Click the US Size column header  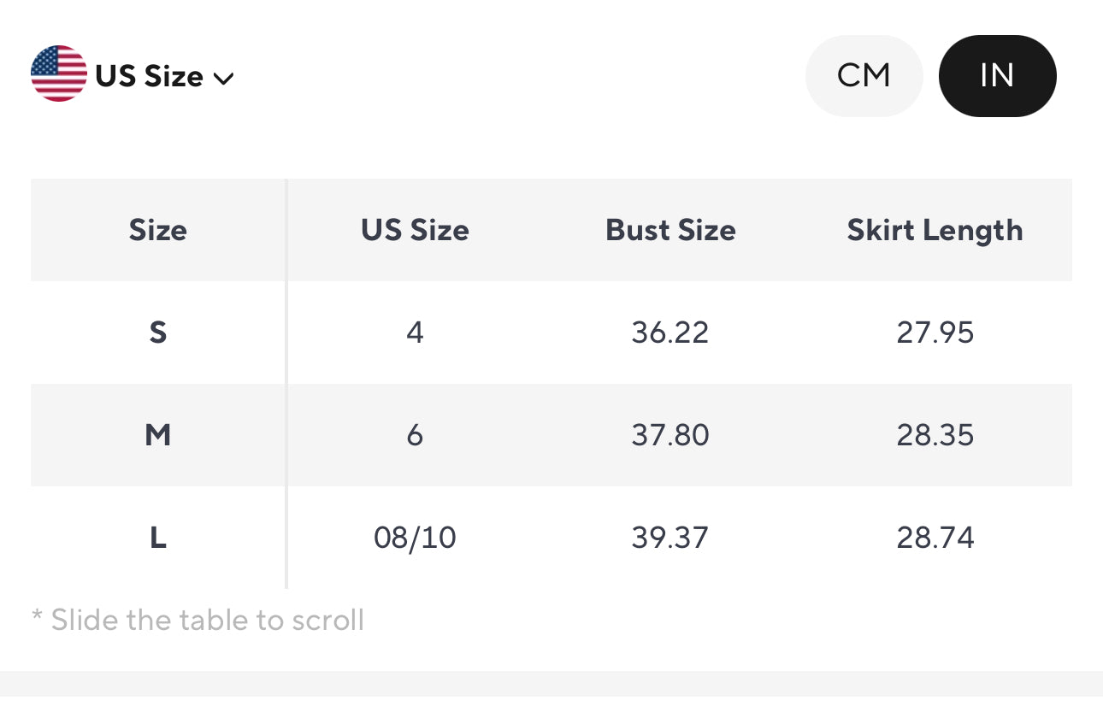(415, 230)
